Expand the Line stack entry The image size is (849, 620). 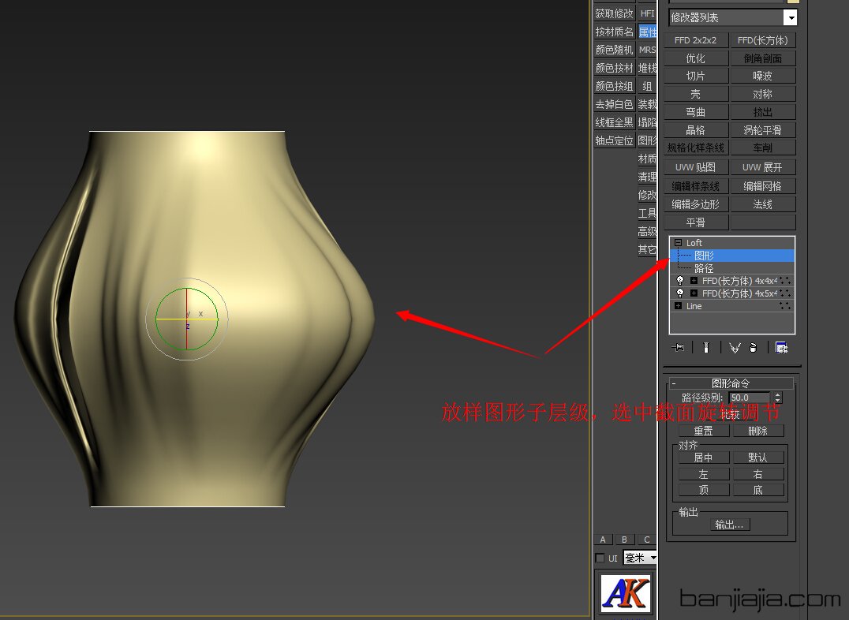(x=678, y=306)
